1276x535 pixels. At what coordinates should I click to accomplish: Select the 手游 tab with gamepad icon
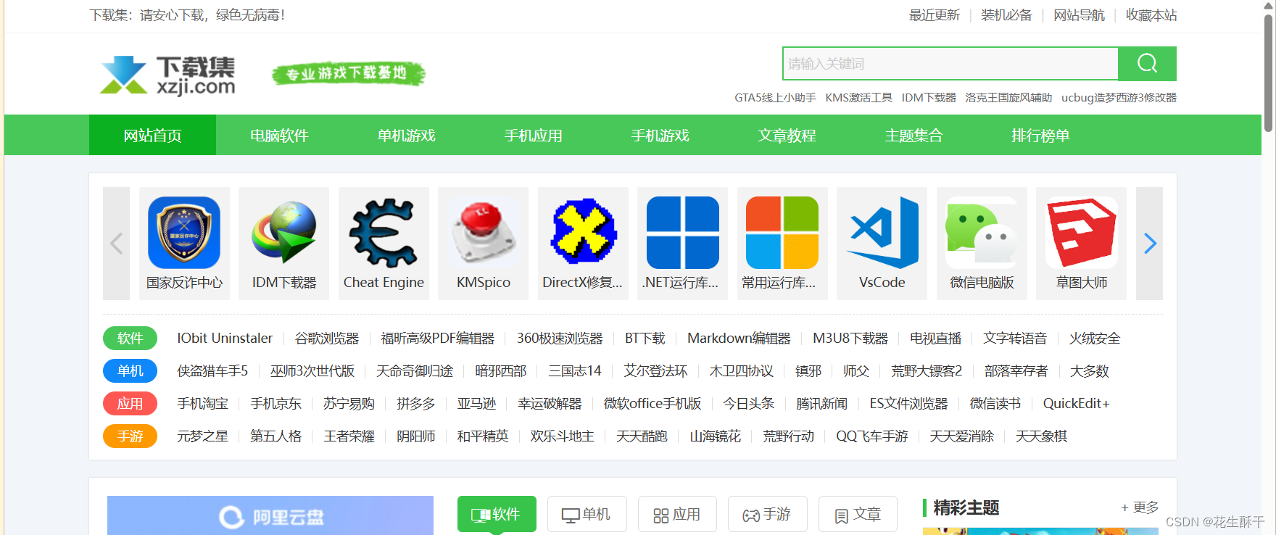point(767,514)
